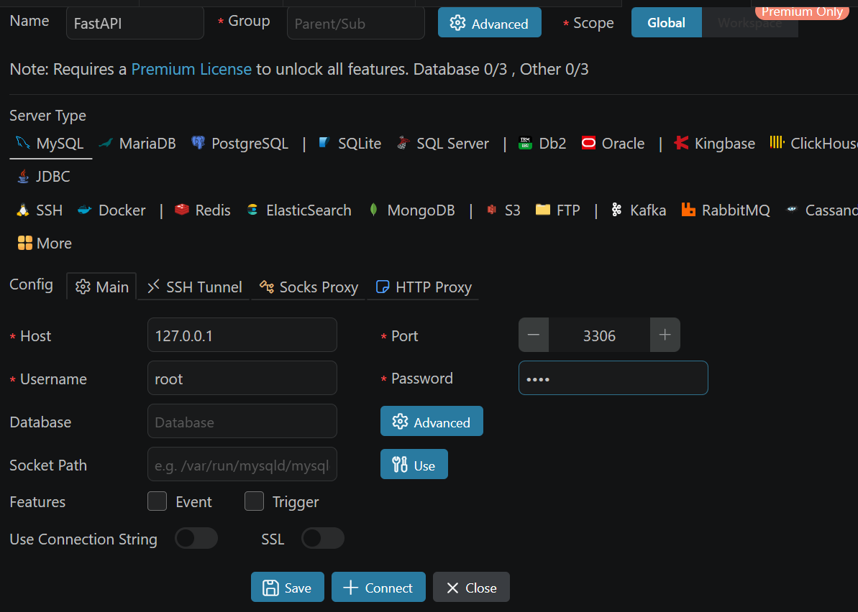
Task: Click the Premium Only badge
Action: 802,11
